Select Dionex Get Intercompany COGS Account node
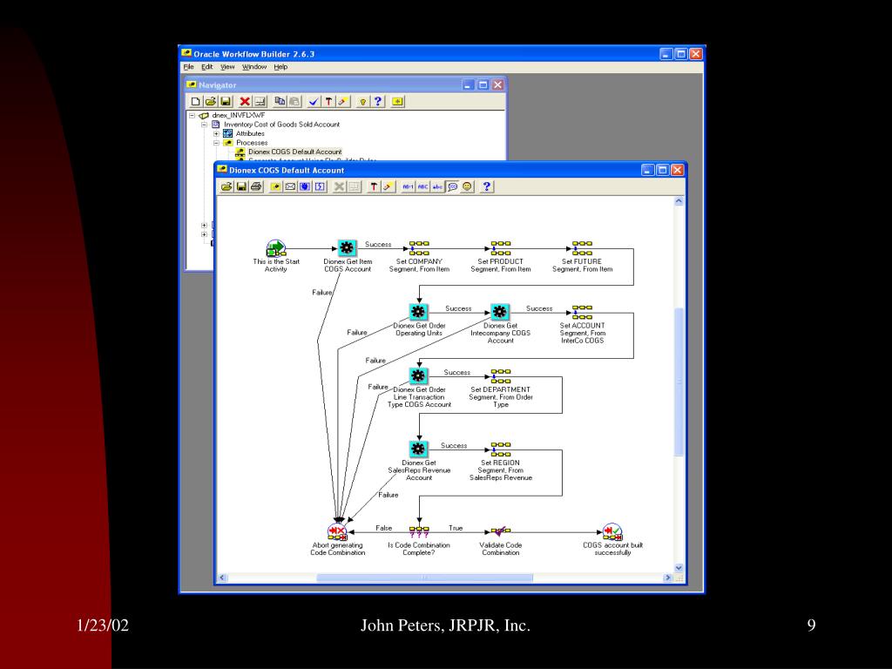 (x=499, y=312)
